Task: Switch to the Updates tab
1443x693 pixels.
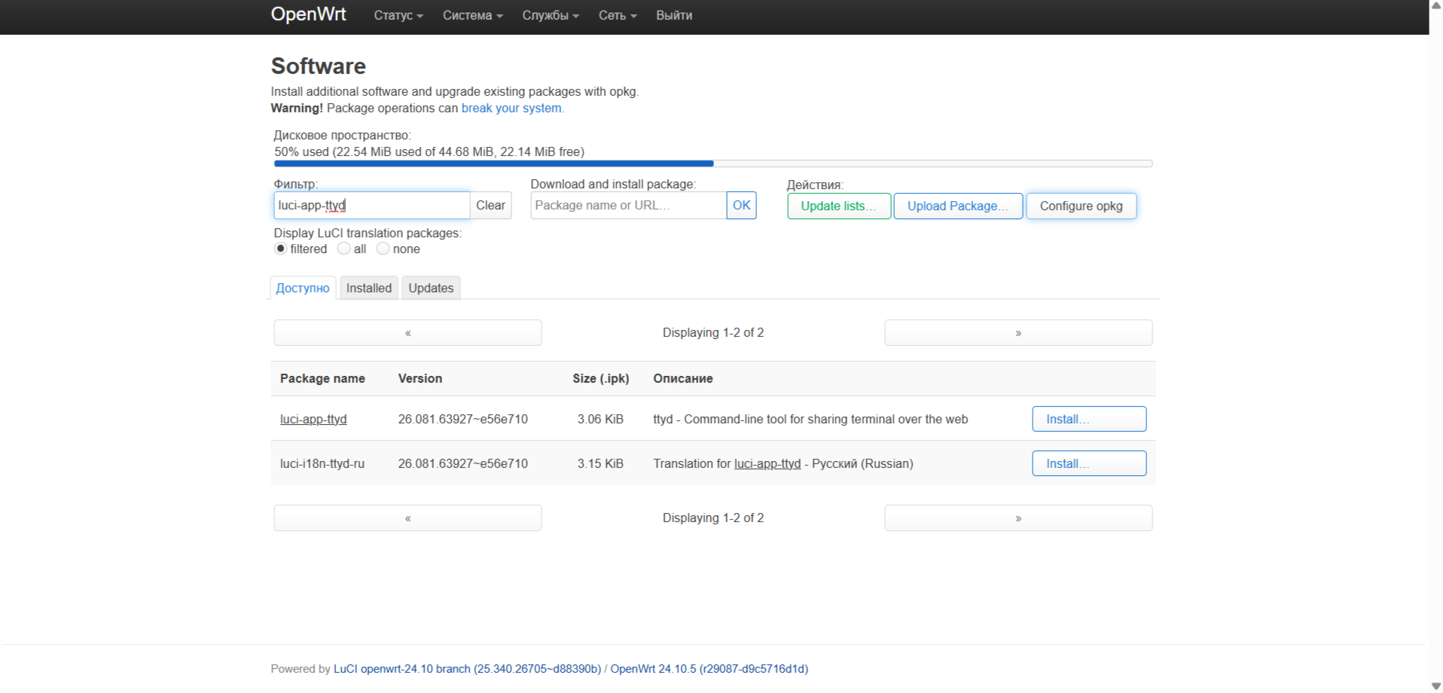Action: pyautogui.click(x=431, y=288)
